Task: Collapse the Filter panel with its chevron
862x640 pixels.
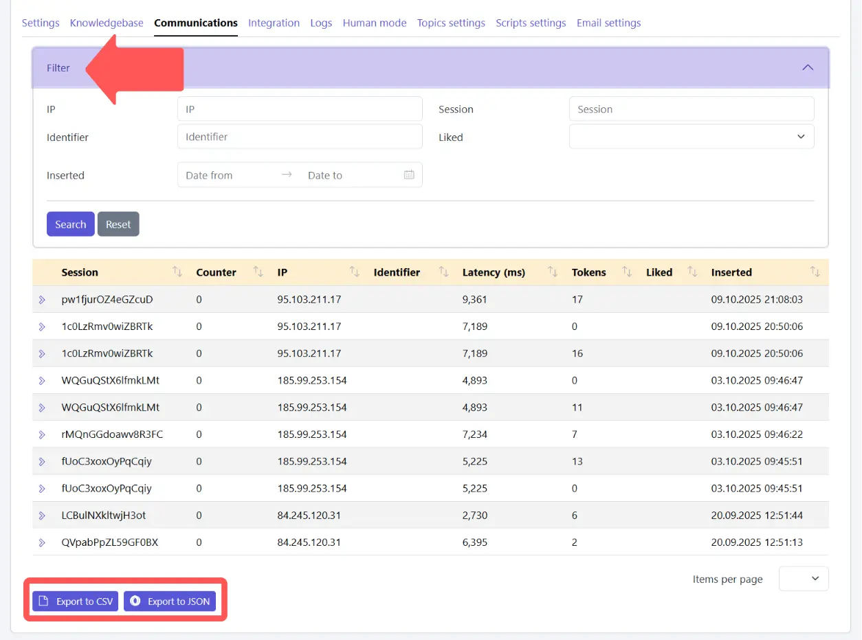Action: point(808,67)
